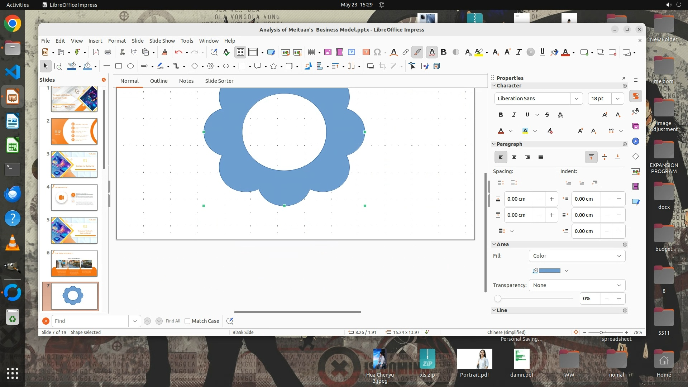Select slide 6 thumbnail

click(x=74, y=263)
